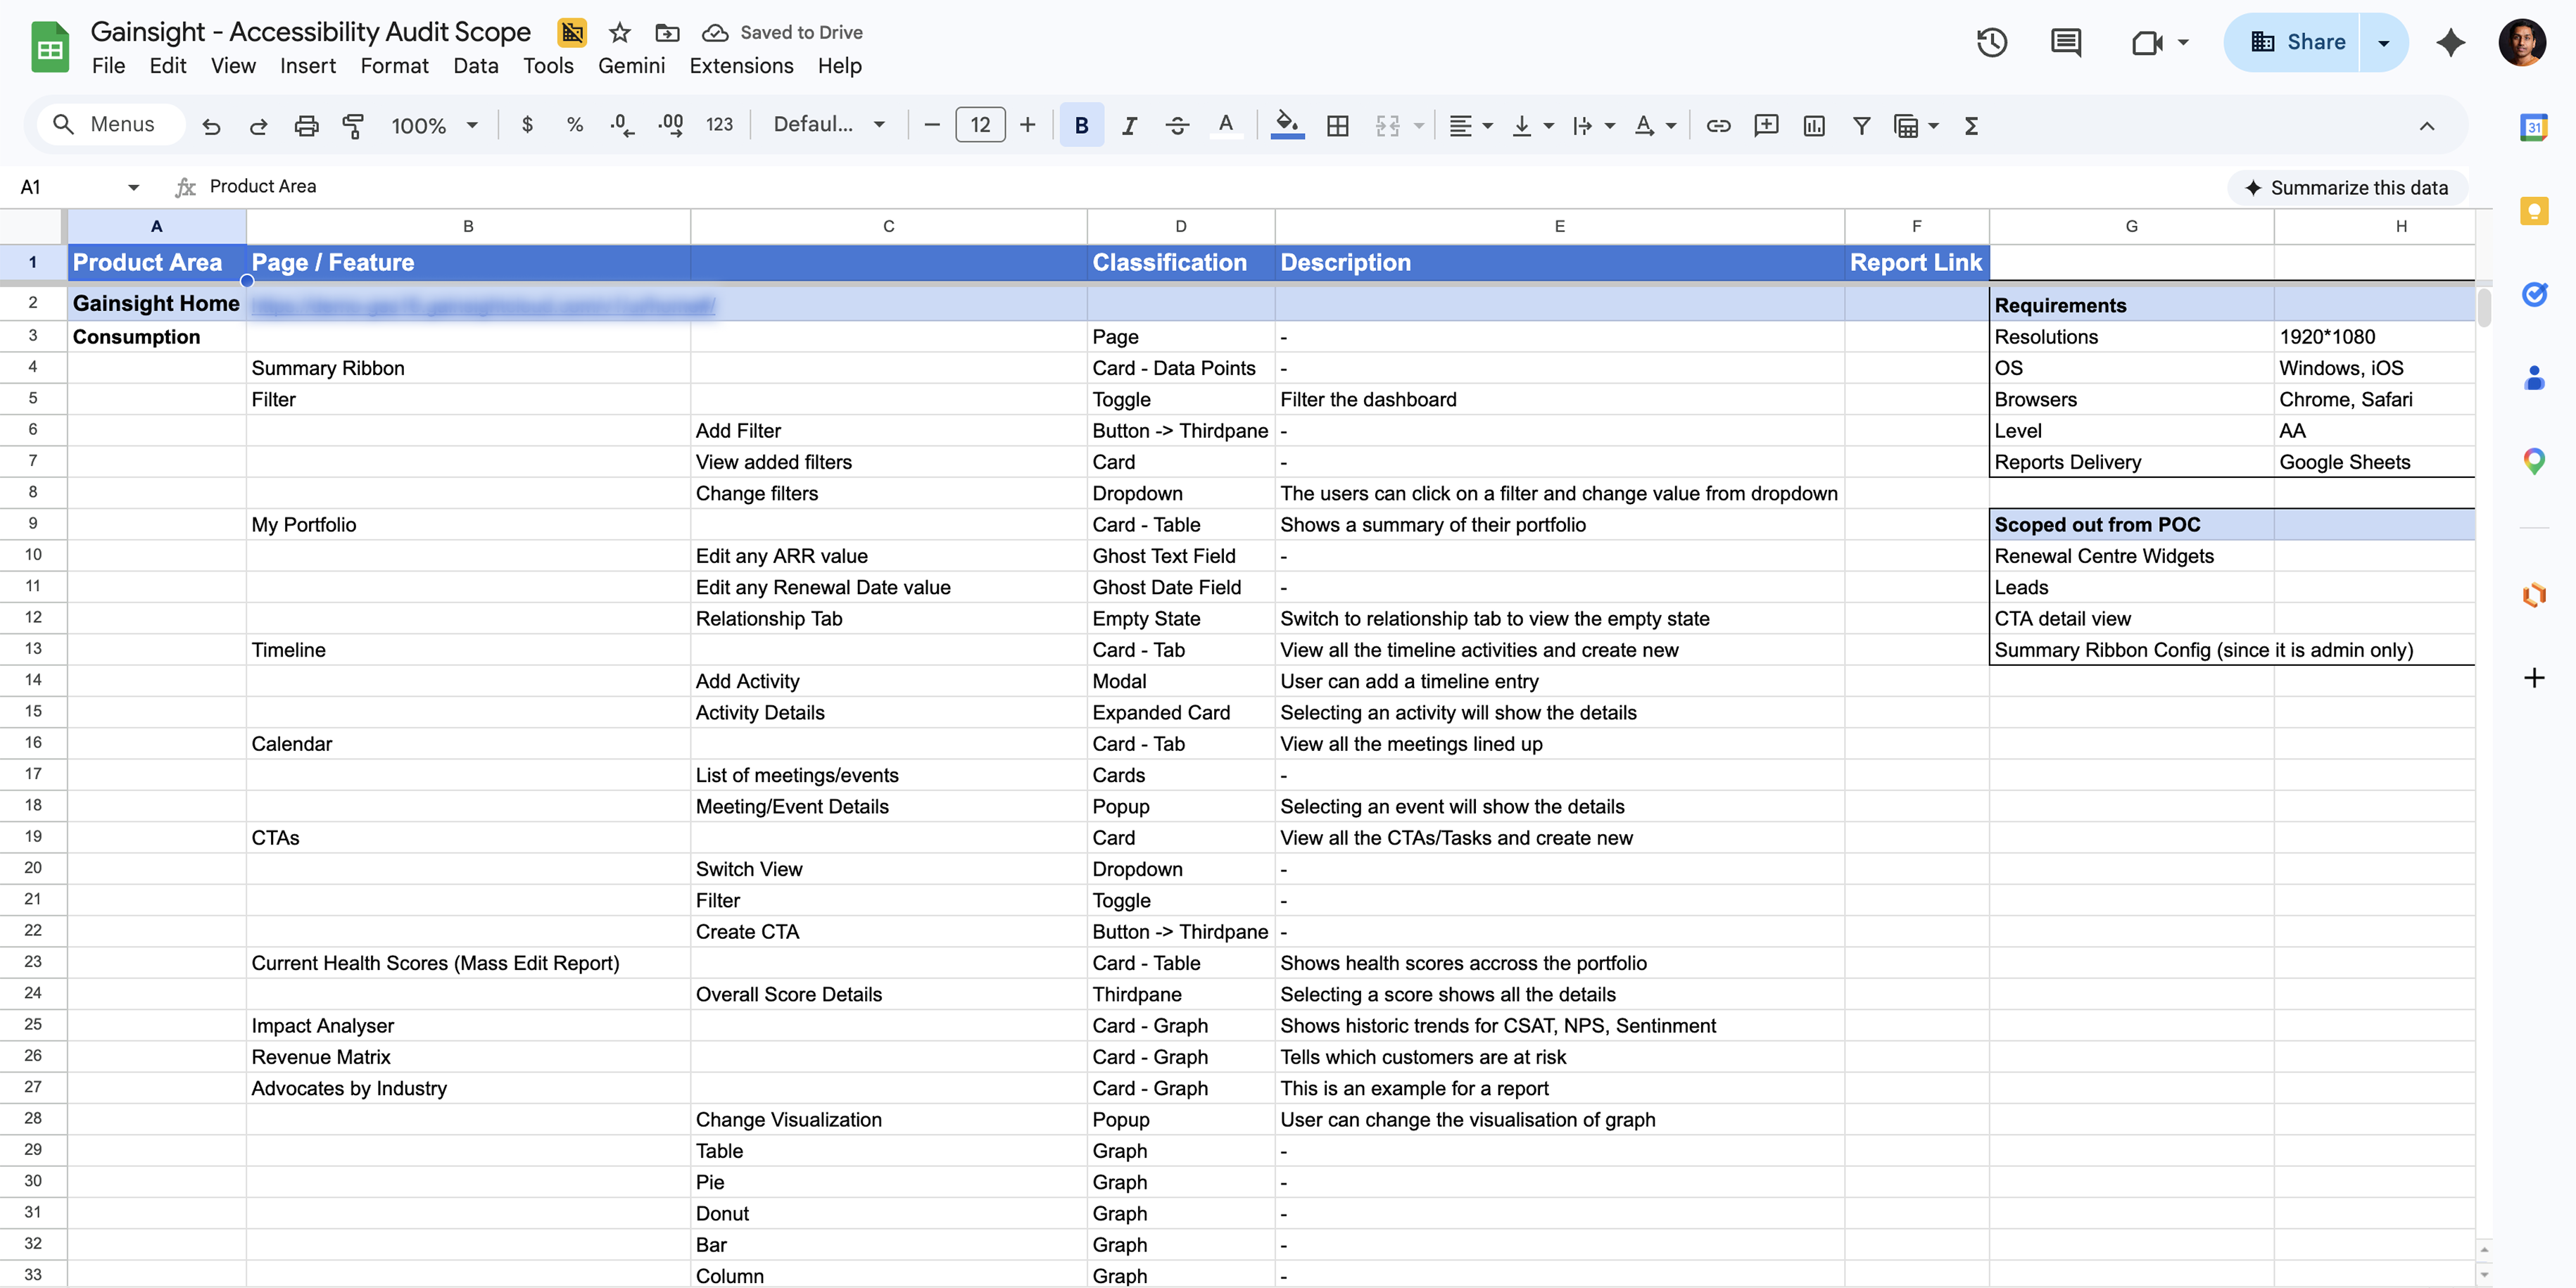Open the Name box dropdown arrow
This screenshot has height=1288, width=2576.
coord(133,187)
